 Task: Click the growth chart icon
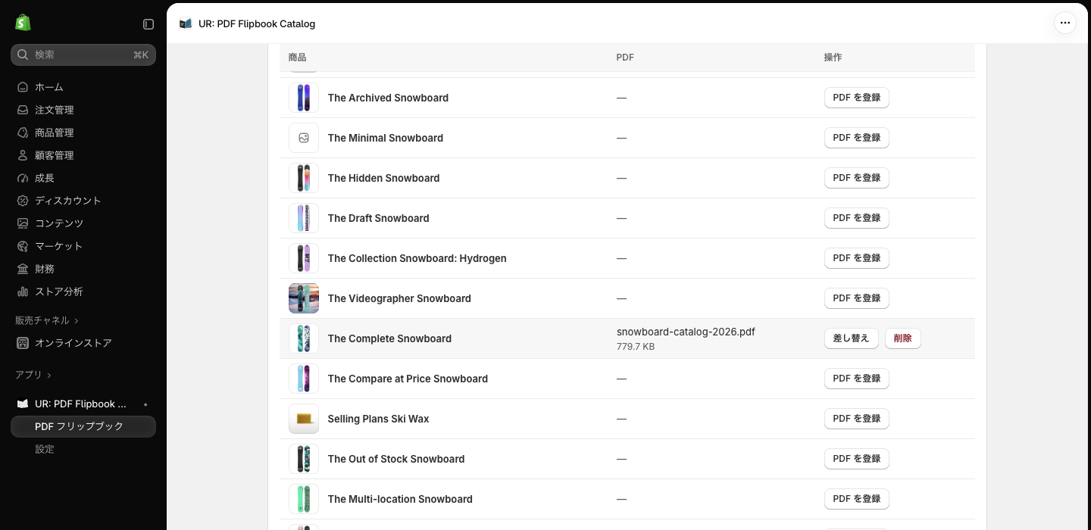(23, 178)
